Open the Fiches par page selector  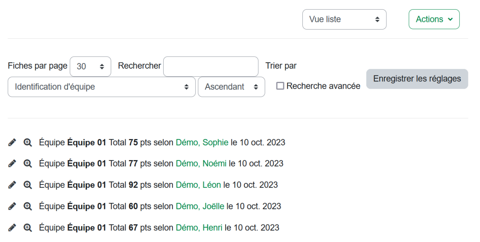point(90,66)
